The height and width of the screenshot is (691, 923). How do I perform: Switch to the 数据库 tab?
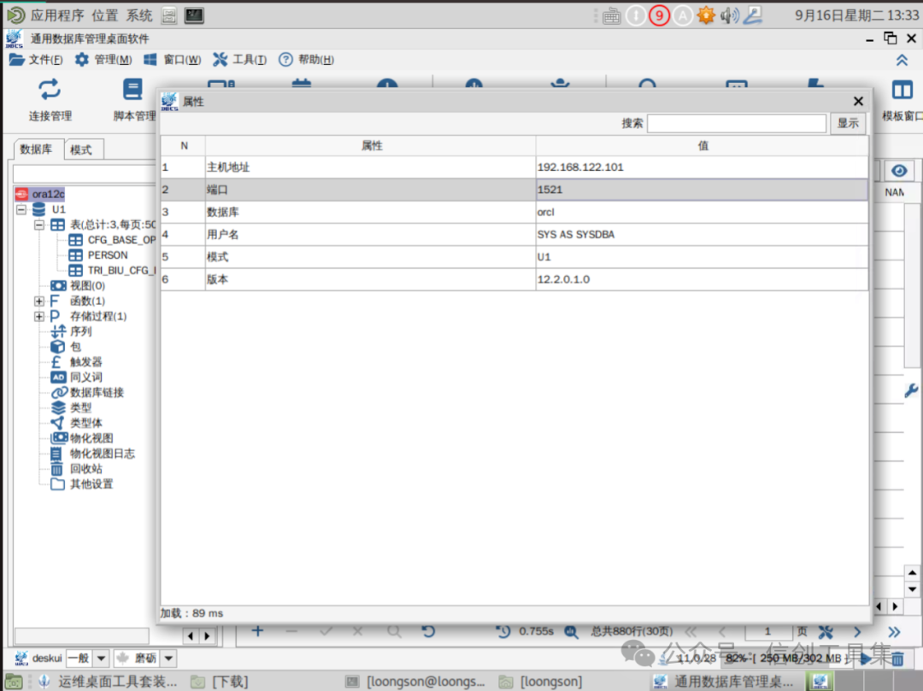point(36,149)
